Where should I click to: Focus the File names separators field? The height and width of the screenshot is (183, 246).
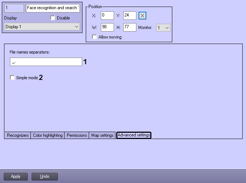tap(46, 62)
